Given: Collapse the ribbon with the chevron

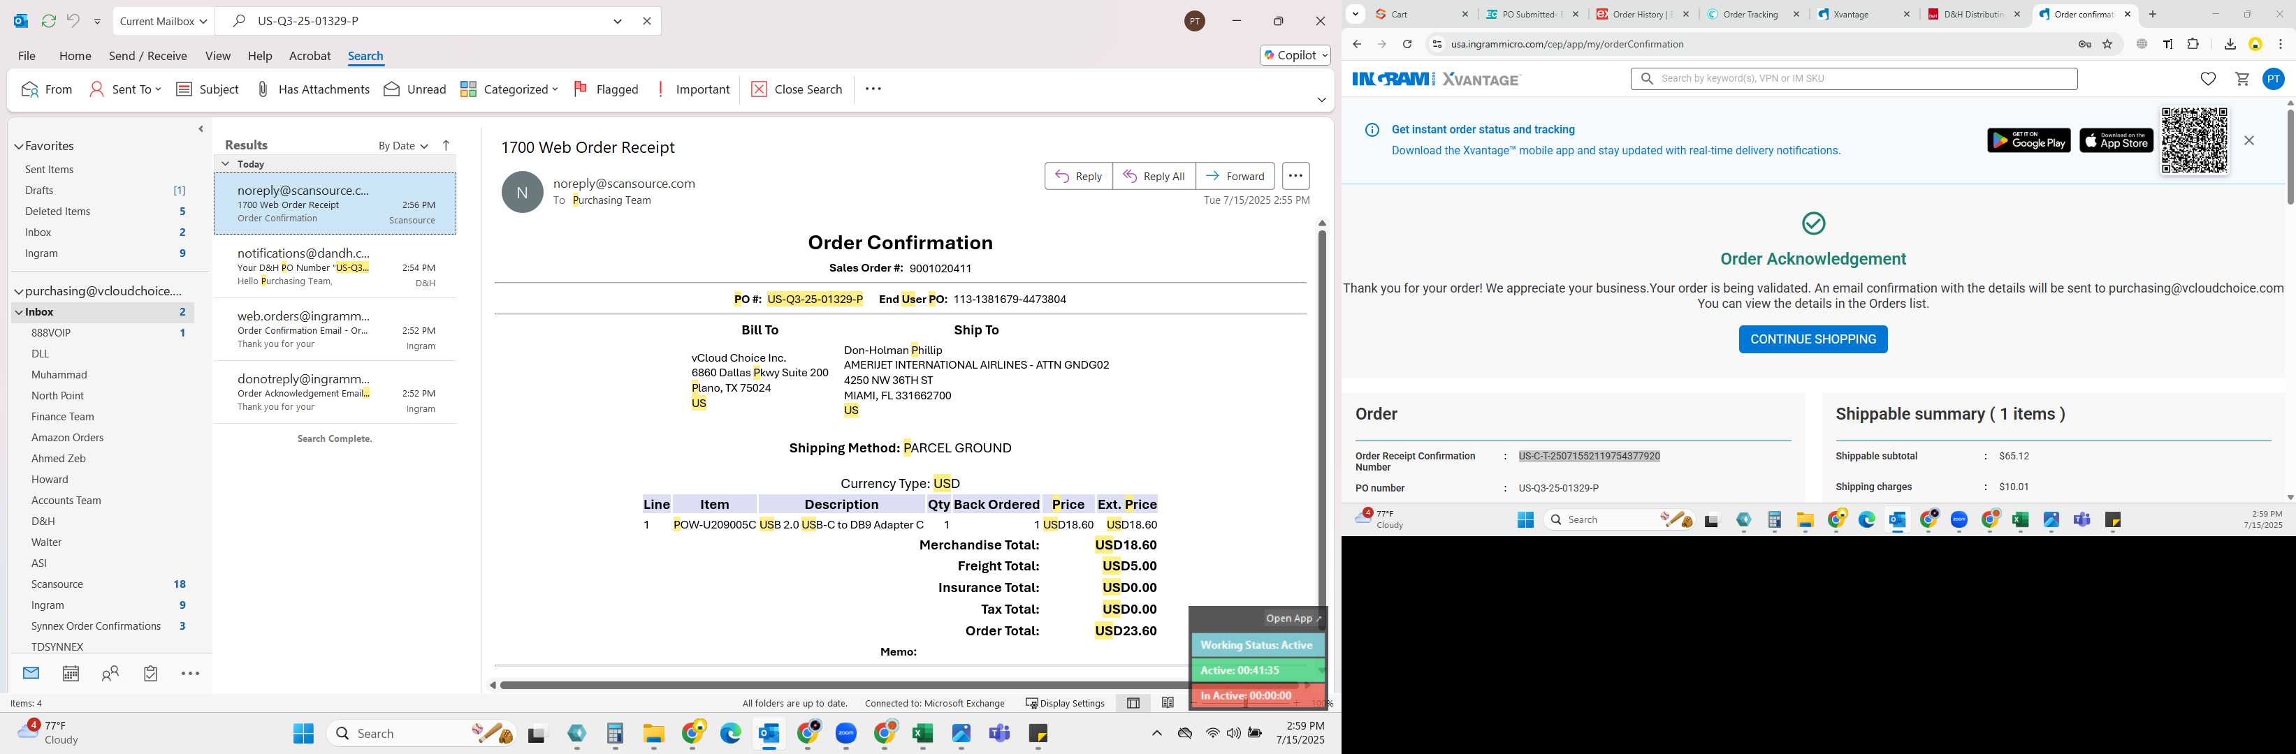Looking at the screenshot, I should coord(1321,100).
